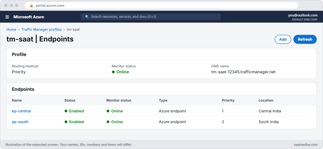This screenshot has width=323, height=149.
Task: Click the Refresh button
Action: click(x=305, y=39)
